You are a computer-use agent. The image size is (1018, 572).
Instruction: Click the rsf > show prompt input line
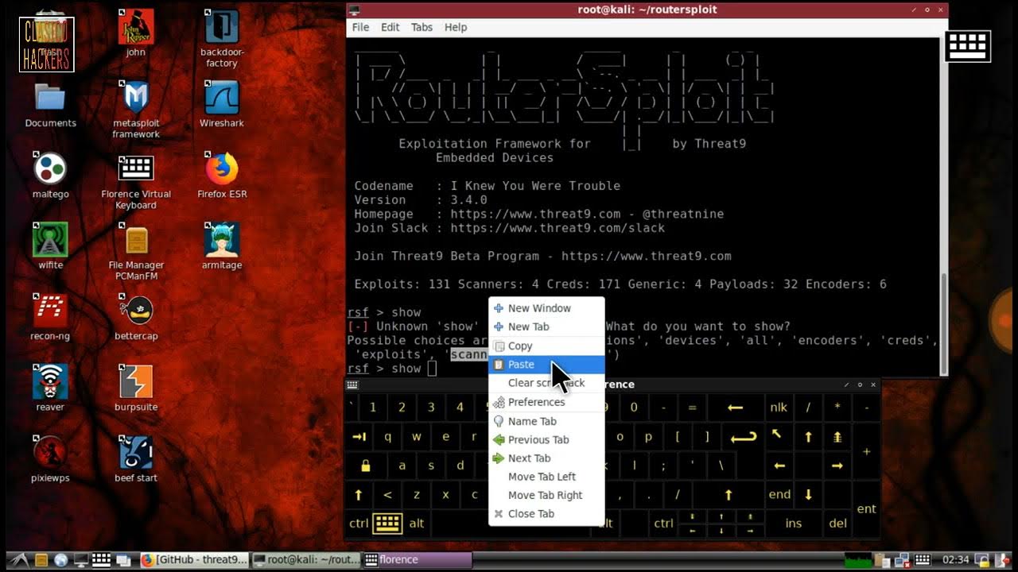point(391,369)
